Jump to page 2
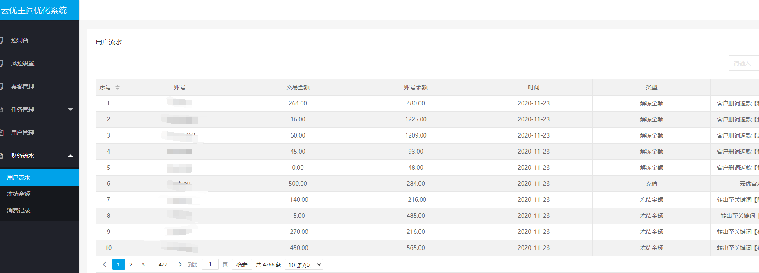 (x=131, y=264)
